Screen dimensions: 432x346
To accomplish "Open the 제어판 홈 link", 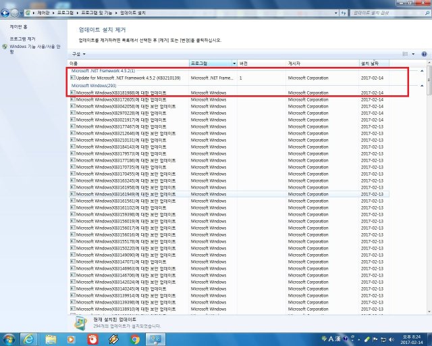I will pos(18,27).
